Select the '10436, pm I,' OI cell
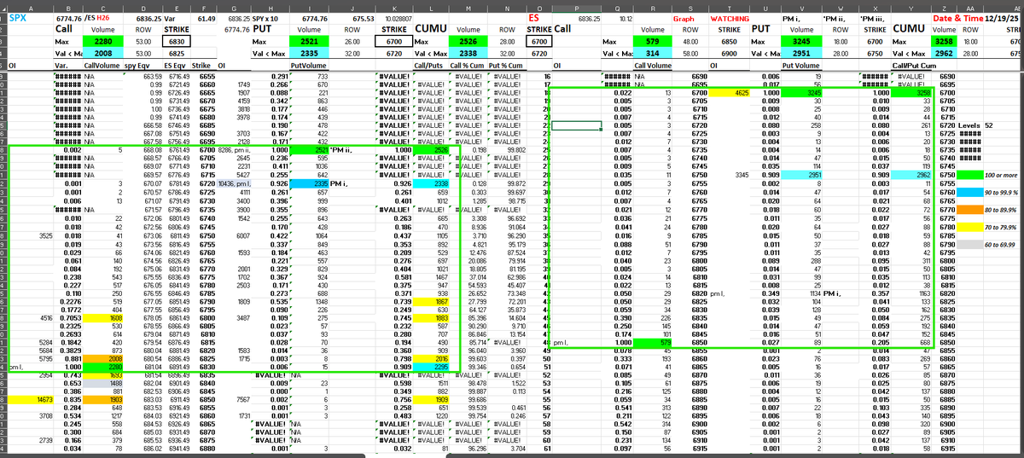The height and width of the screenshot is (458, 1024). pyautogui.click(x=235, y=183)
